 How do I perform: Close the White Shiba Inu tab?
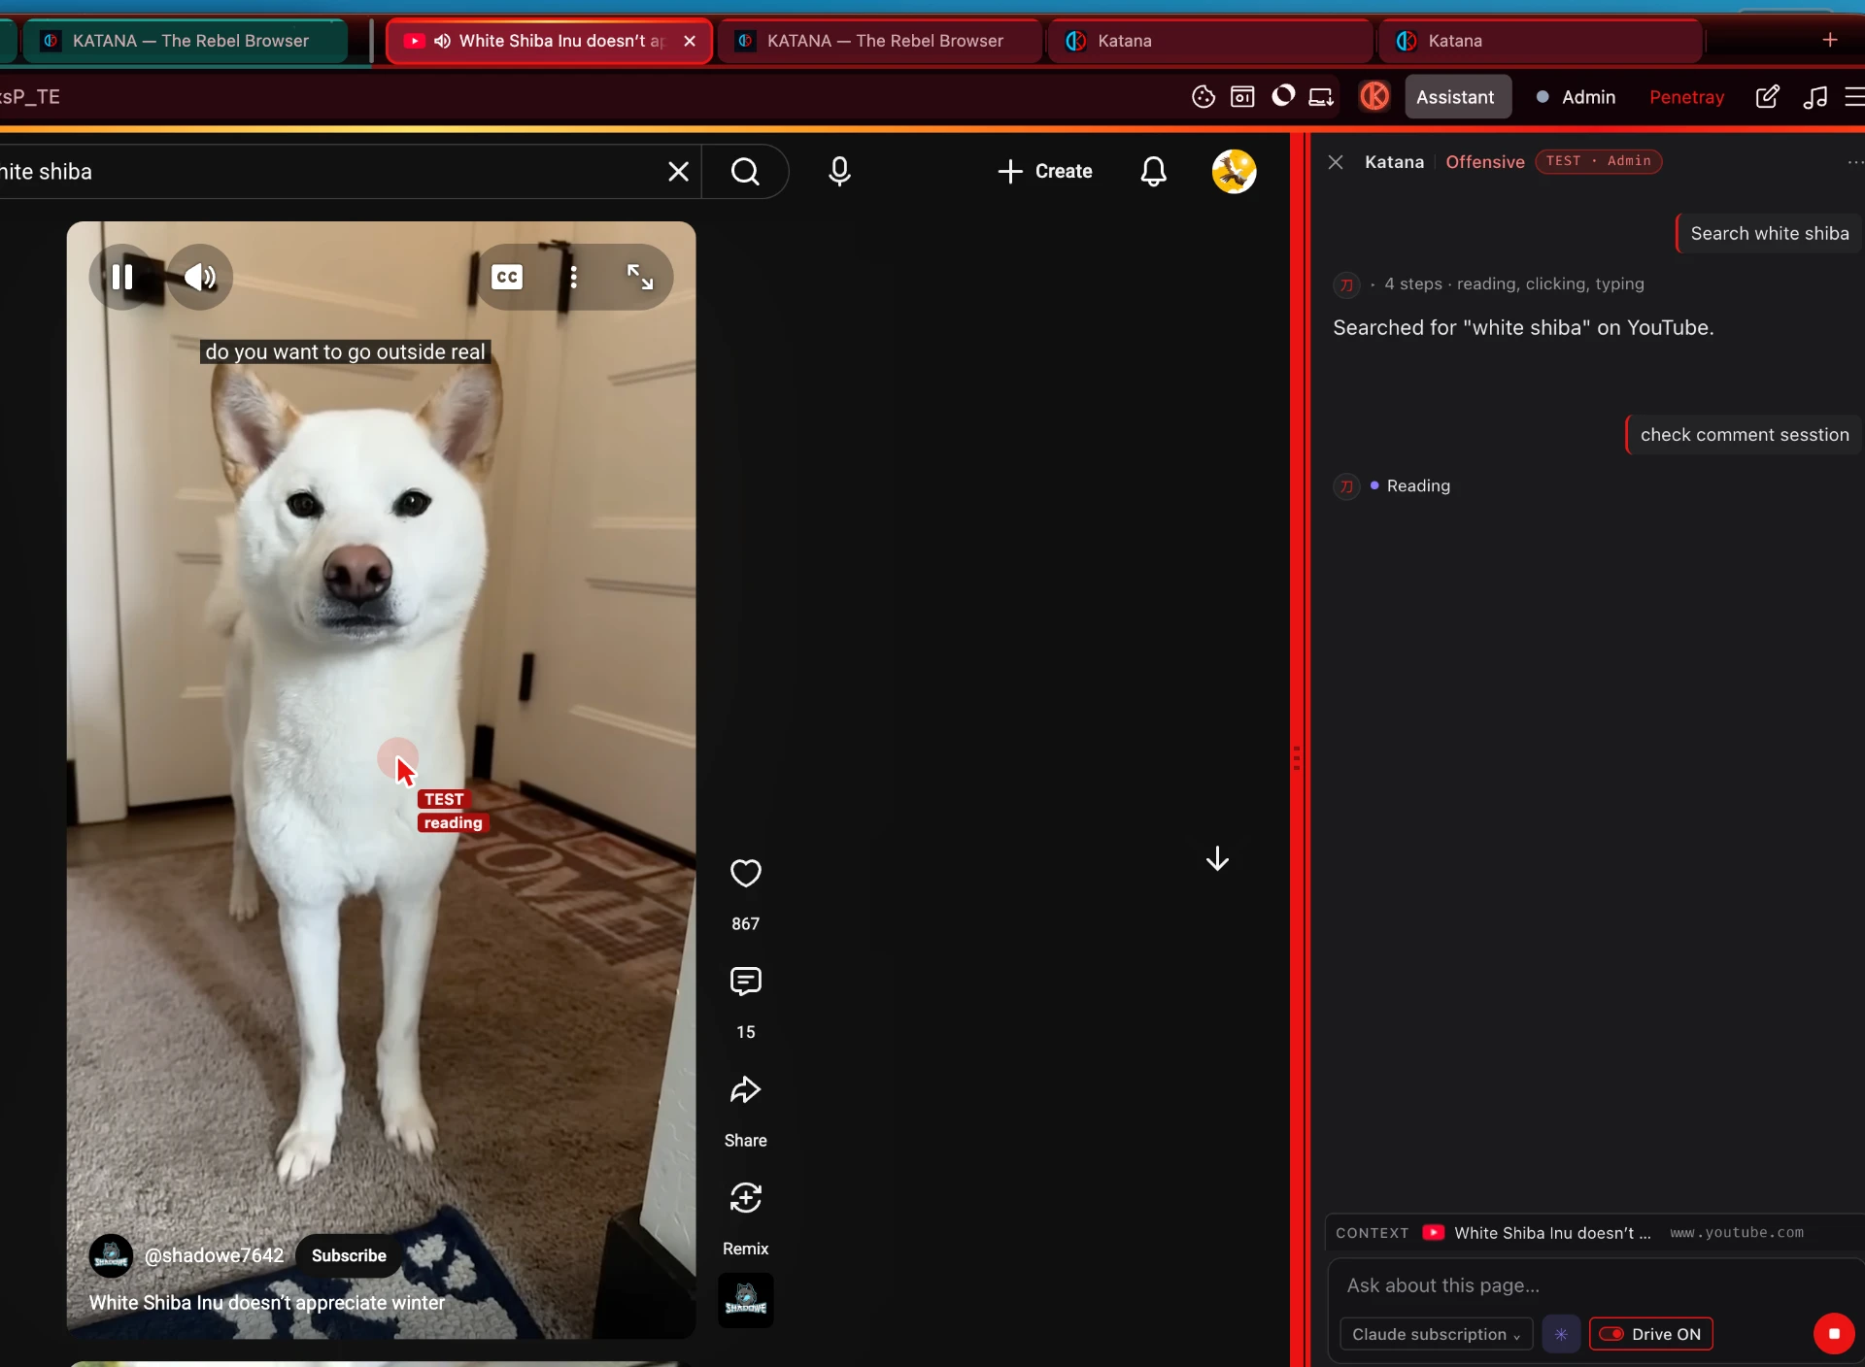690,41
